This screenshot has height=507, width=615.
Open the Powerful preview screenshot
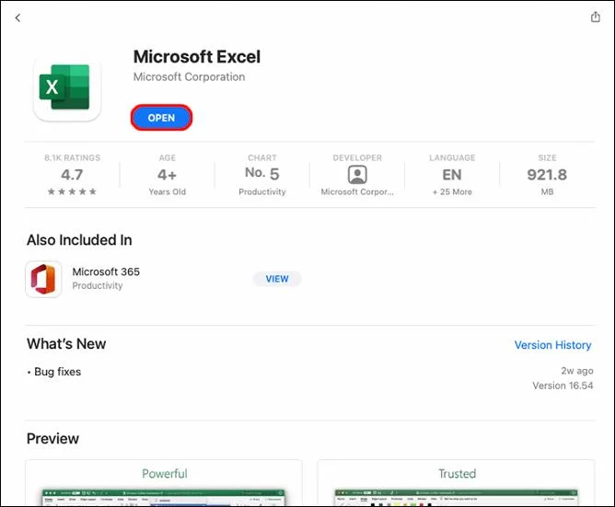coord(165,484)
